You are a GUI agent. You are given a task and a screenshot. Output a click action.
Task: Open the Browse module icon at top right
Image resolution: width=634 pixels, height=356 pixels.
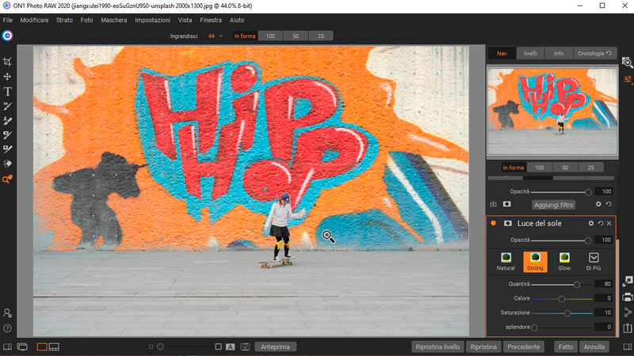(x=628, y=62)
